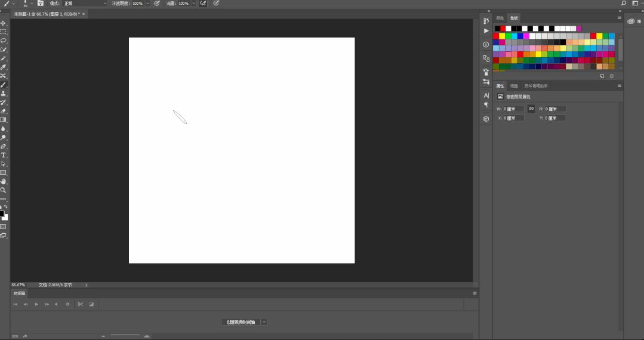Screen dimensions: 644x340
Task: Toggle pressure for opacity button
Action: [x=157, y=4]
